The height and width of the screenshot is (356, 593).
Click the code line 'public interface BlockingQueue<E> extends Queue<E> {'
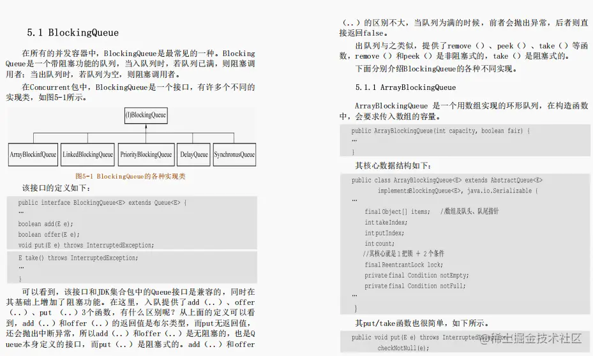(x=103, y=203)
